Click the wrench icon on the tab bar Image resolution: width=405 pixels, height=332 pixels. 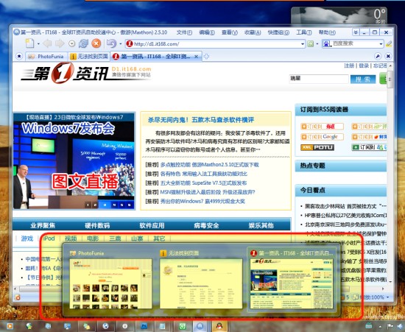click(x=377, y=56)
